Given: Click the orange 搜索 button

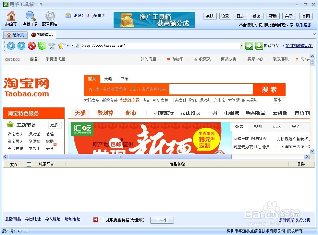Looking at the screenshot, I should 269,90.
